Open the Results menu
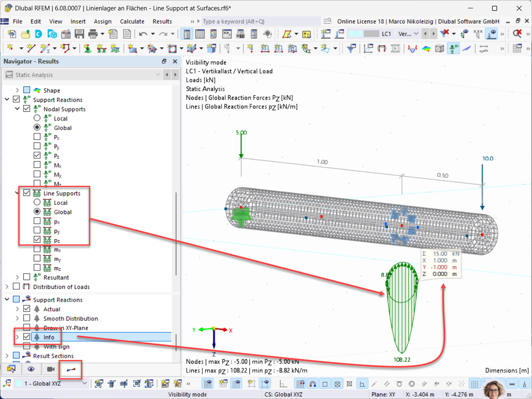This screenshot has width=532, height=399. pyautogui.click(x=162, y=21)
